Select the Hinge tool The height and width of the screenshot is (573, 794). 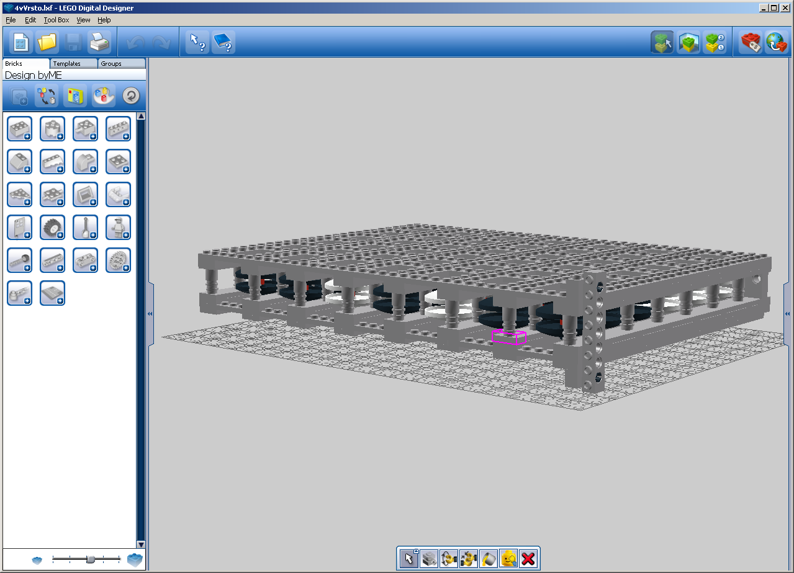coord(449,559)
